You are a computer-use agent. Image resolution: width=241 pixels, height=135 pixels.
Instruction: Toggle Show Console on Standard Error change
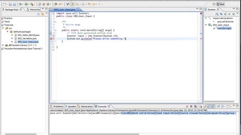[x=213, y=106]
